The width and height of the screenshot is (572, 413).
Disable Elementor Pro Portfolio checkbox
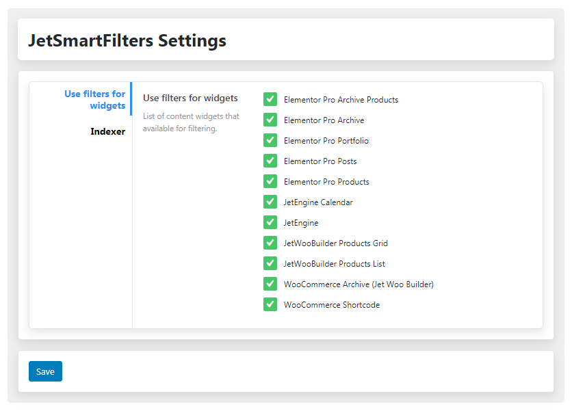point(270,140)
